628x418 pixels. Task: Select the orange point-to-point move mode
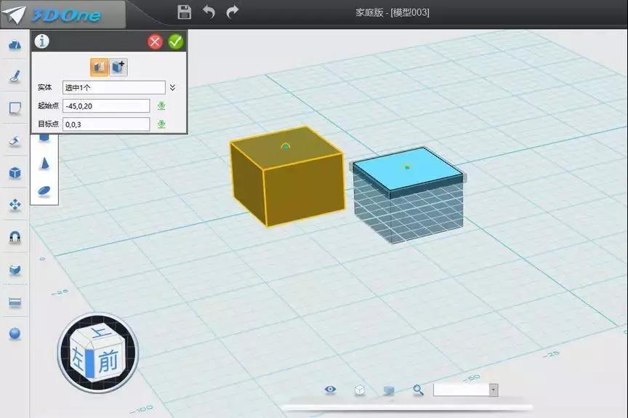[x=100, y=68]
